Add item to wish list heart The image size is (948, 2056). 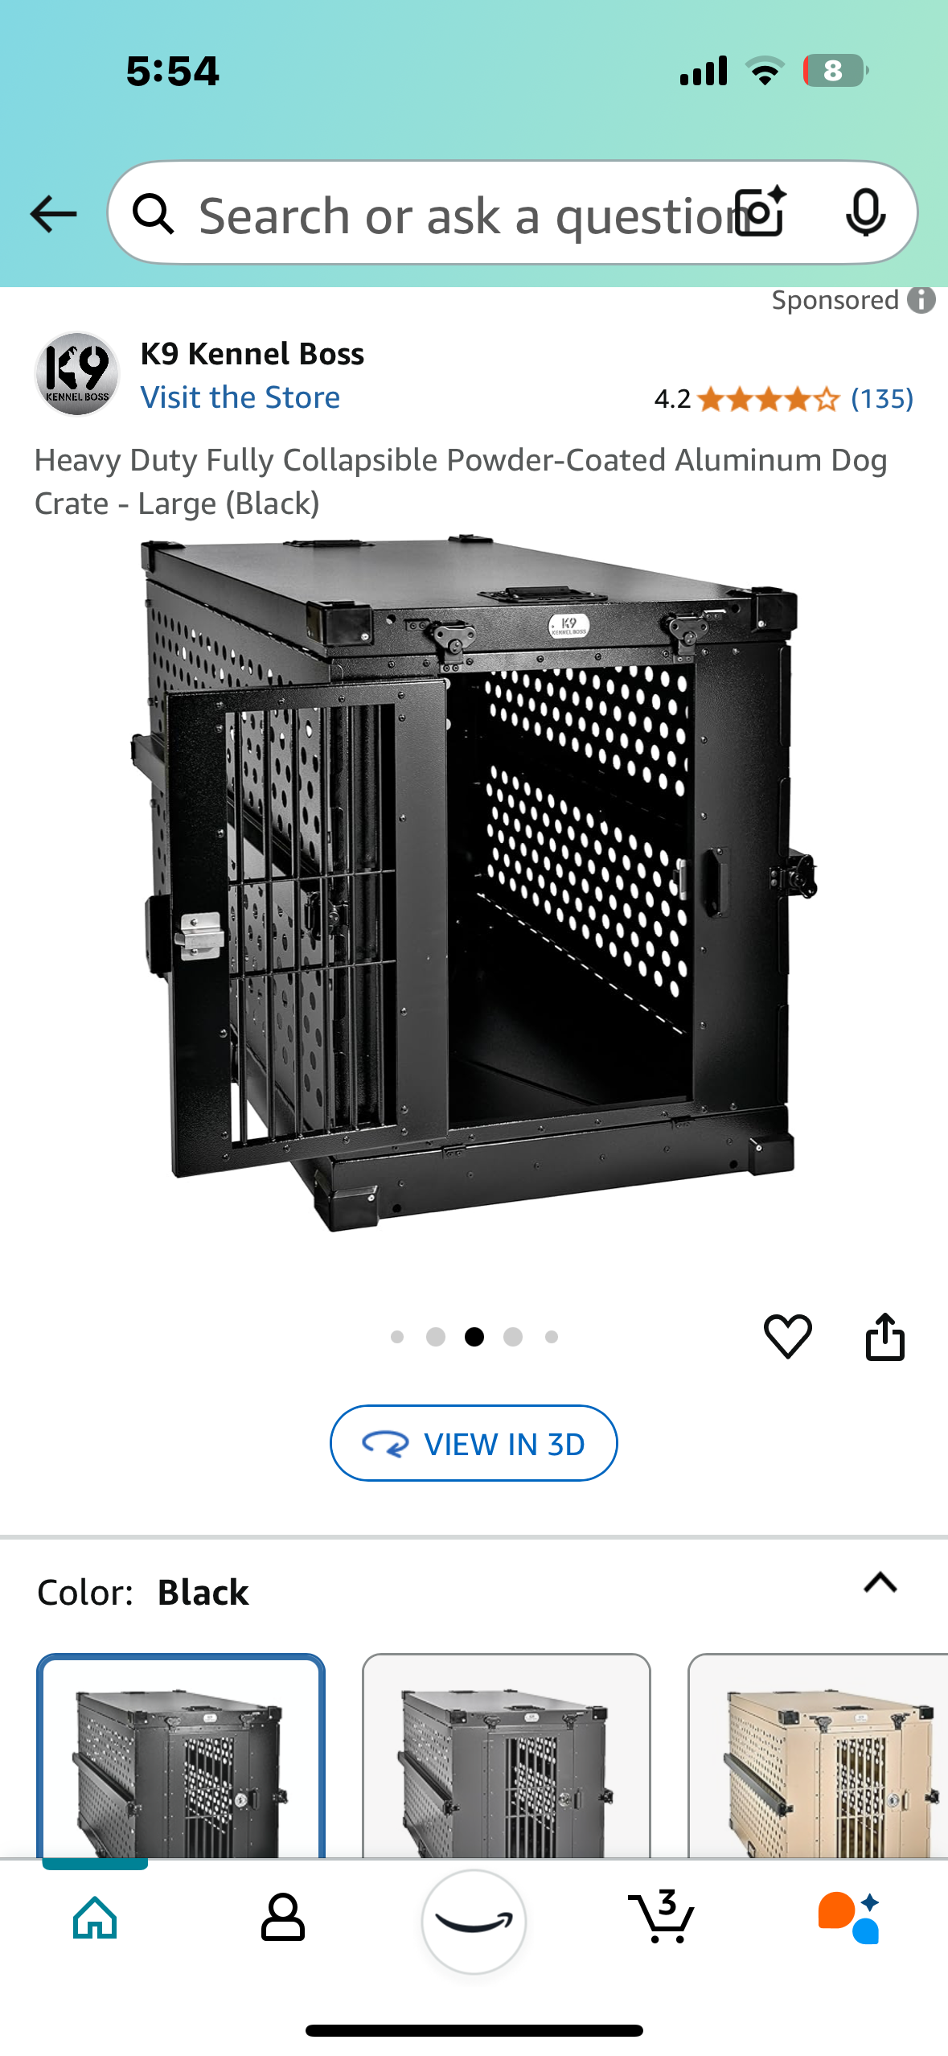787,1336
